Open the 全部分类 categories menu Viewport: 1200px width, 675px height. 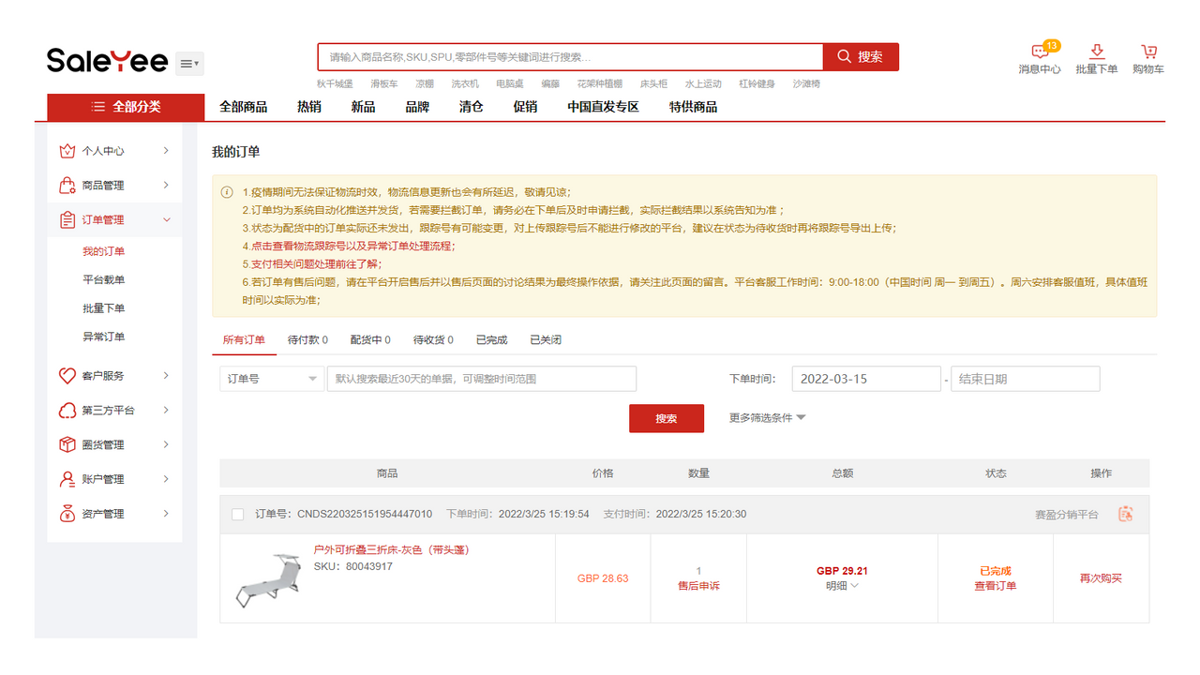tap(126, 107)
